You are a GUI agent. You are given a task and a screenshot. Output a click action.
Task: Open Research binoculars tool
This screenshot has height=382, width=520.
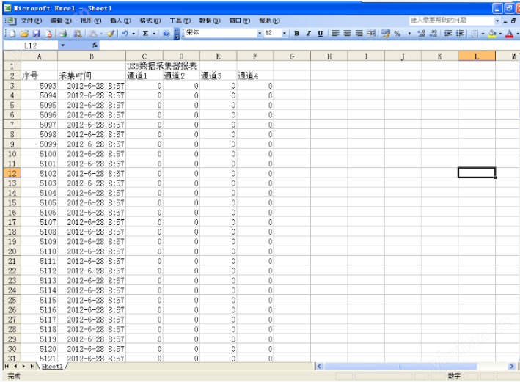(x=78, y=34)
